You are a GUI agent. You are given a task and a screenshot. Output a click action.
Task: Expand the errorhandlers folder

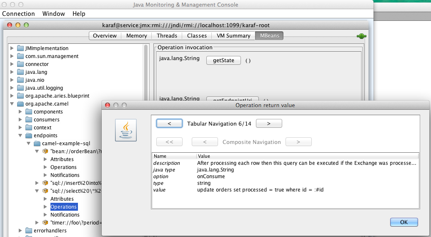[20, 230]
